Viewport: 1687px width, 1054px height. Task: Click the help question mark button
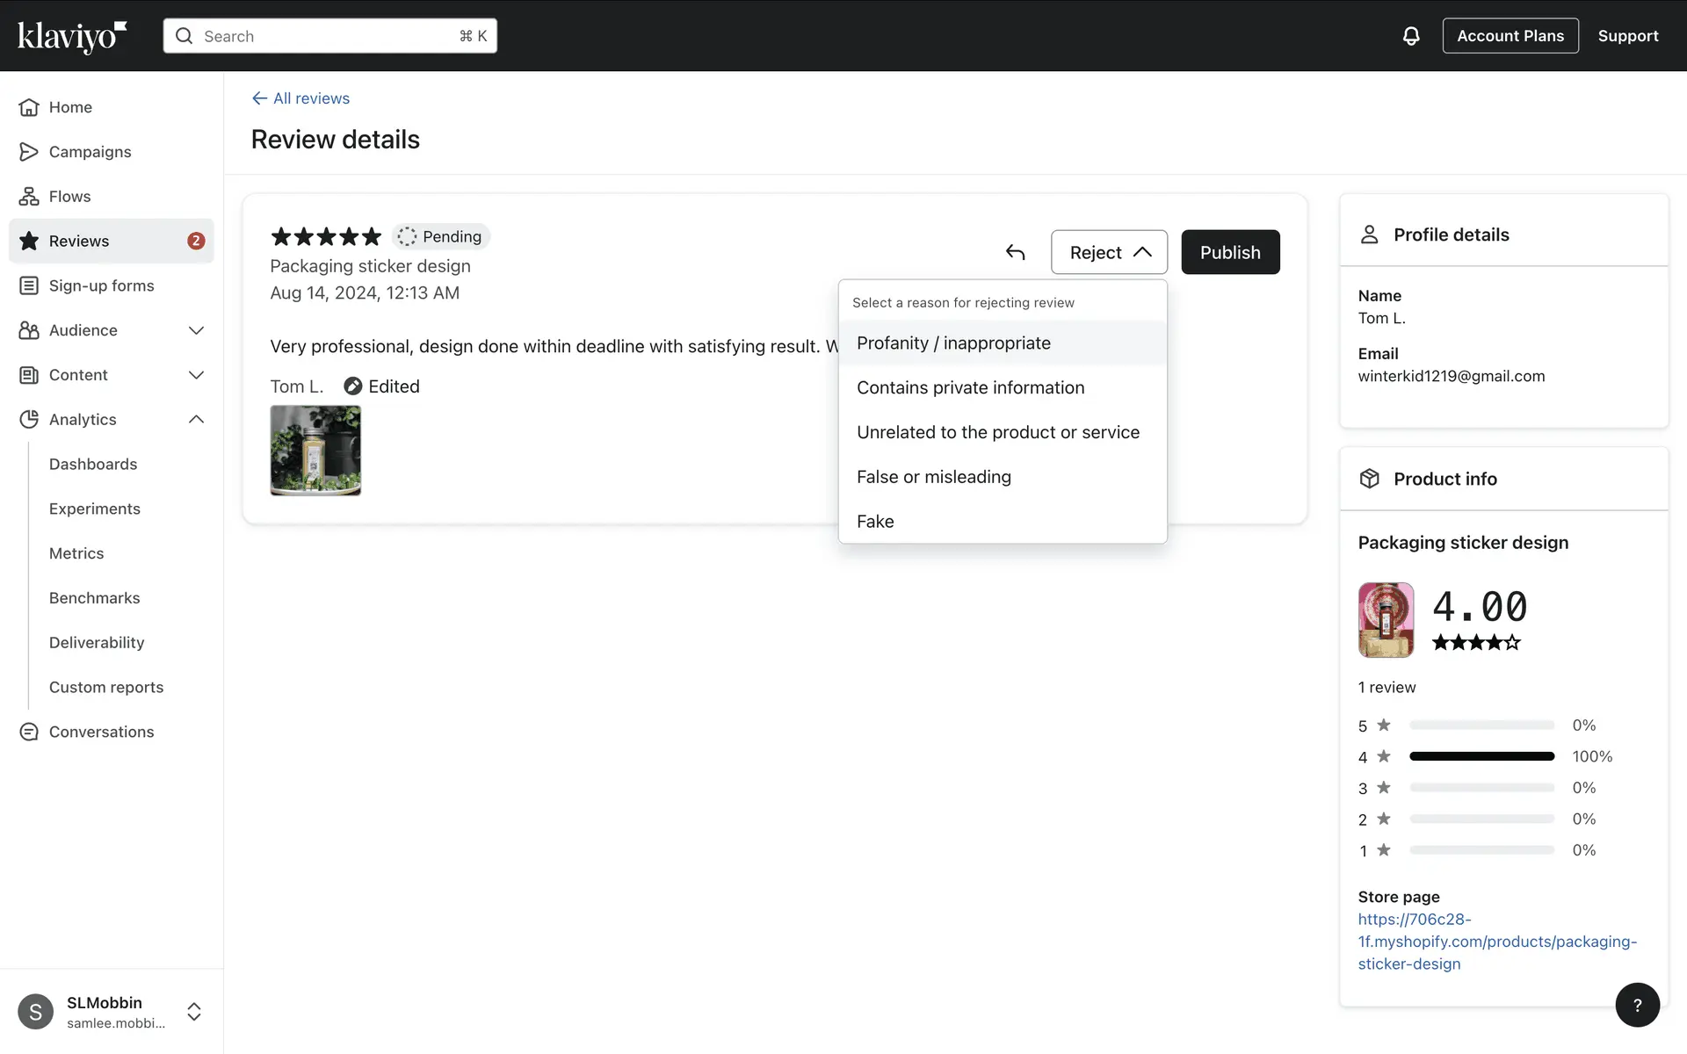[x=1637, y=1005]
